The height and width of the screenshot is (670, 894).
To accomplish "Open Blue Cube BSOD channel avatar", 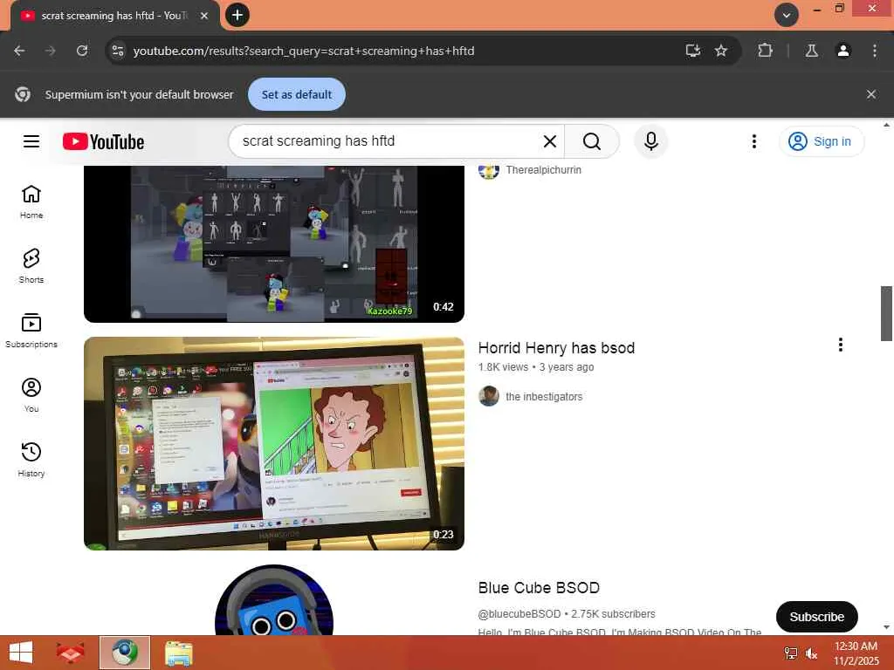I will pyautogui.click(x=273, y=600).
